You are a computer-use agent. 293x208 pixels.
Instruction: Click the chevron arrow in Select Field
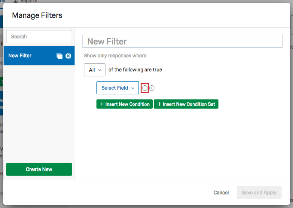[133, 88]
